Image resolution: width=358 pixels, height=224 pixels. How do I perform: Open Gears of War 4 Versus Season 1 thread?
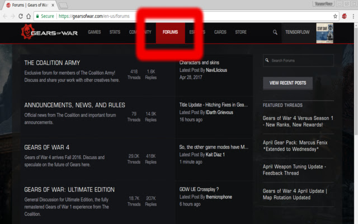coord(298,122)
